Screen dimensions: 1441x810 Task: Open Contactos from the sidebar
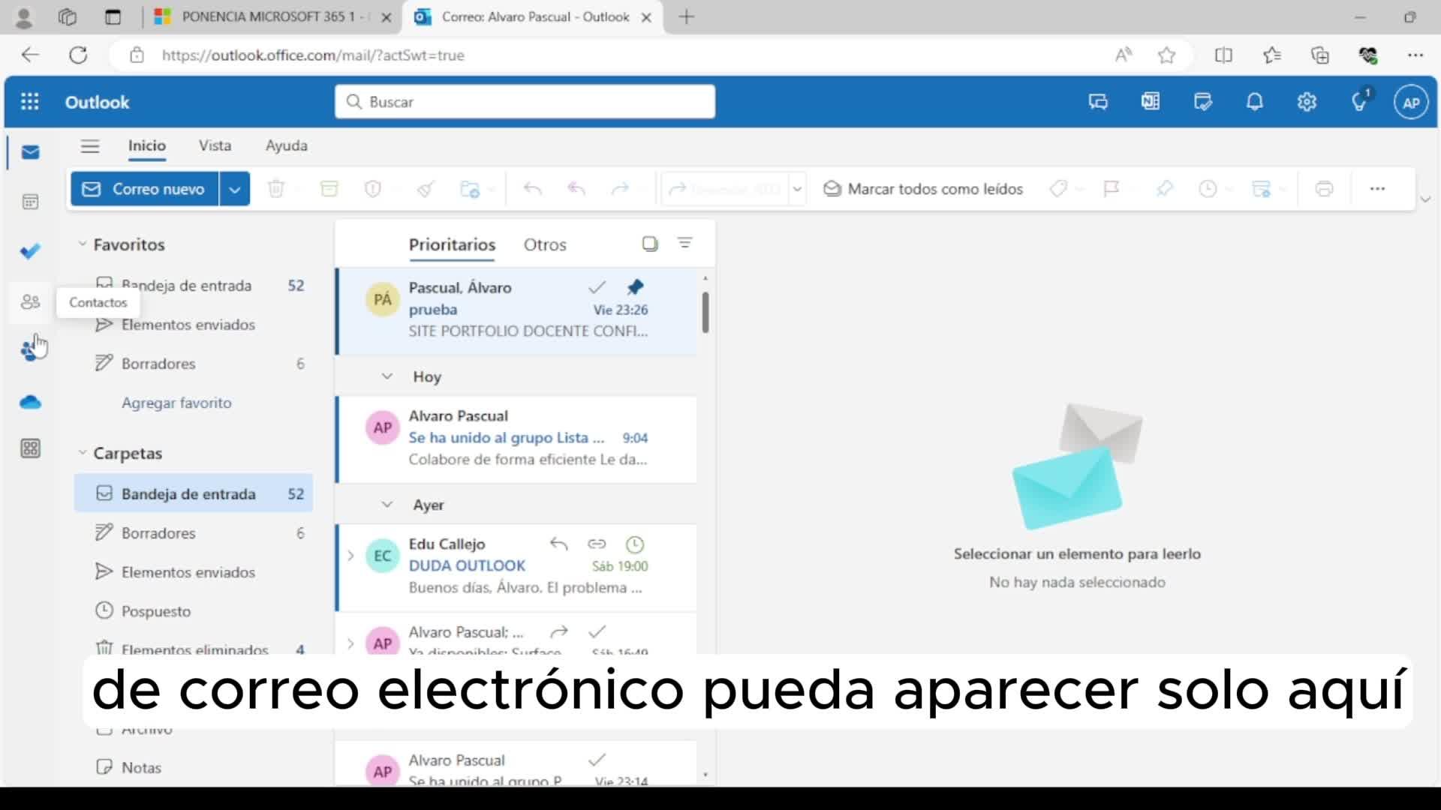coord(30,302)
